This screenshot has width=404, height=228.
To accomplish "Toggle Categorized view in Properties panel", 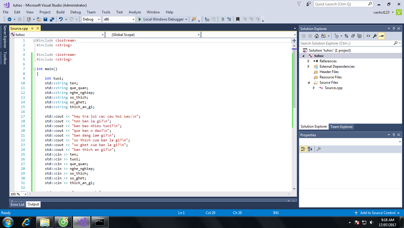I will tap(303, 149).
